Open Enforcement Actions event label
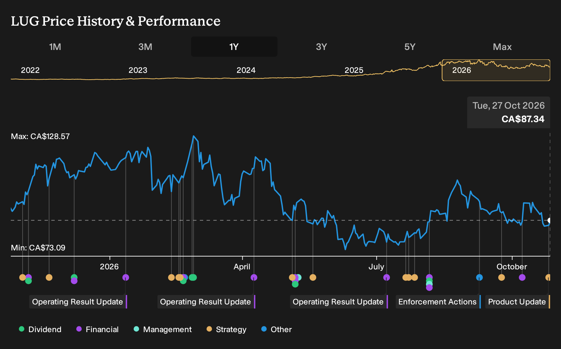Viewport: 561px width, 349px height. pyautogui.click(x=437, y=302)
